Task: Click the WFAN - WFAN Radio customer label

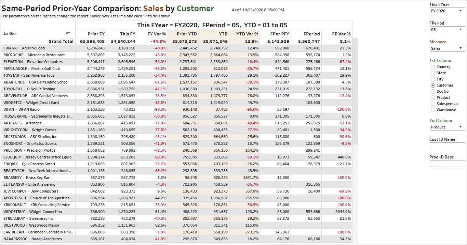Action: tap(22, 109)
